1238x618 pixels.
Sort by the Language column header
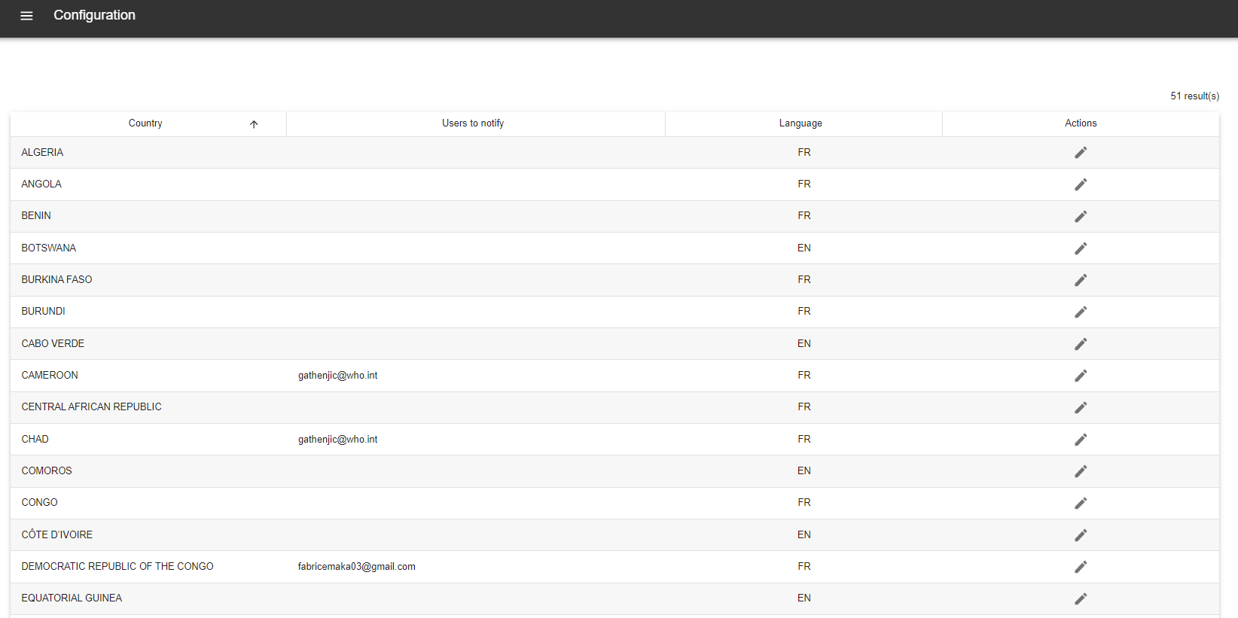pyautogui.click(x=800, y=123)
